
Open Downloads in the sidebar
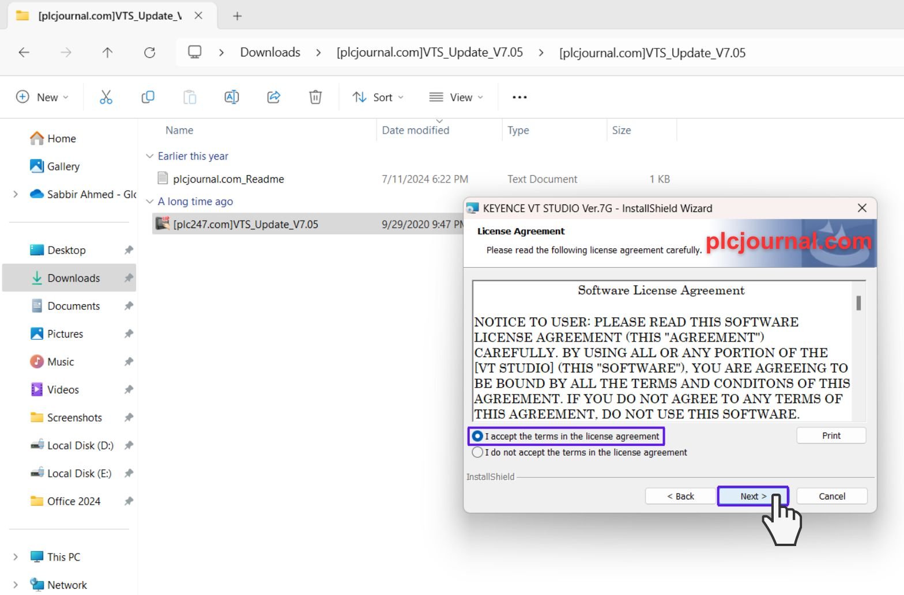click(x=73, y=278)
